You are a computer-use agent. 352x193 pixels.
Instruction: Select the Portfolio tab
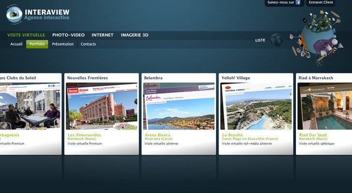(37, 44)
